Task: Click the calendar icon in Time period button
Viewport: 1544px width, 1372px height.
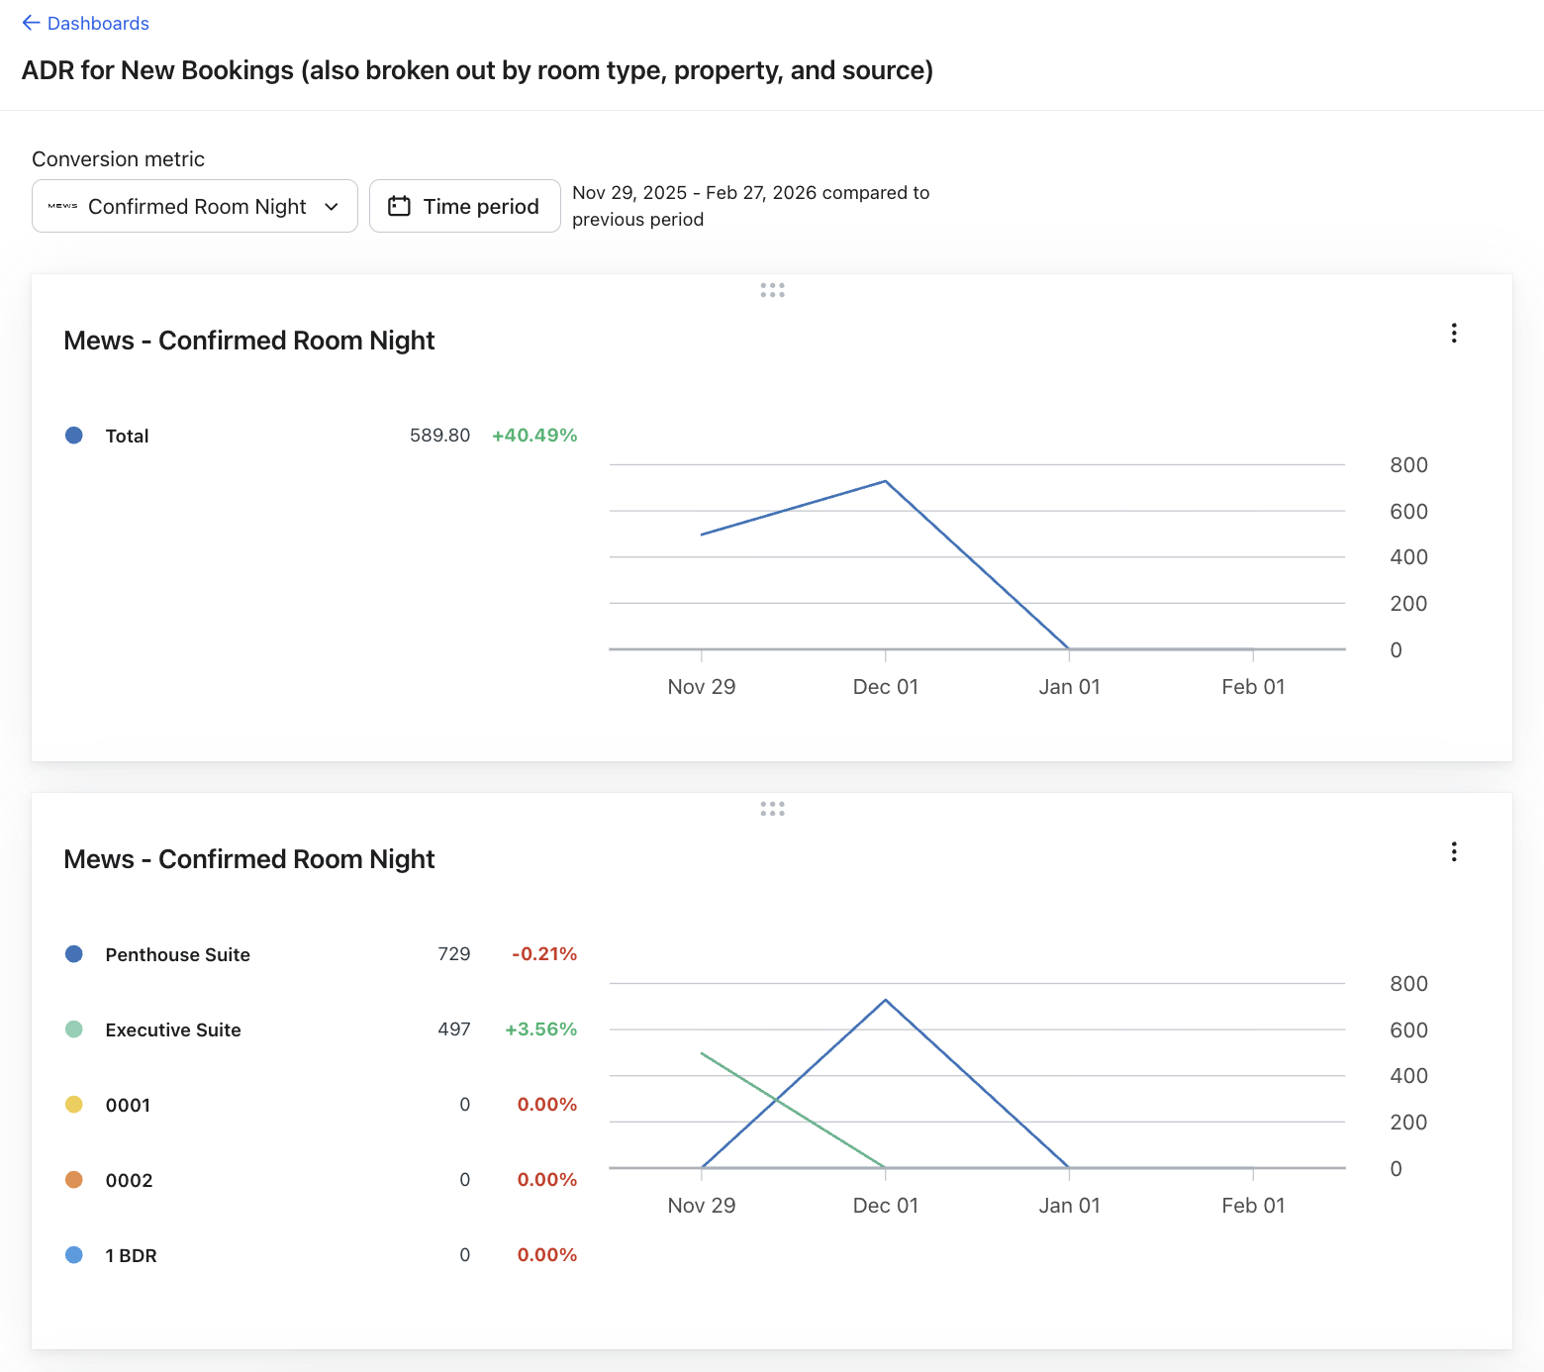Action: click(399, 206)
